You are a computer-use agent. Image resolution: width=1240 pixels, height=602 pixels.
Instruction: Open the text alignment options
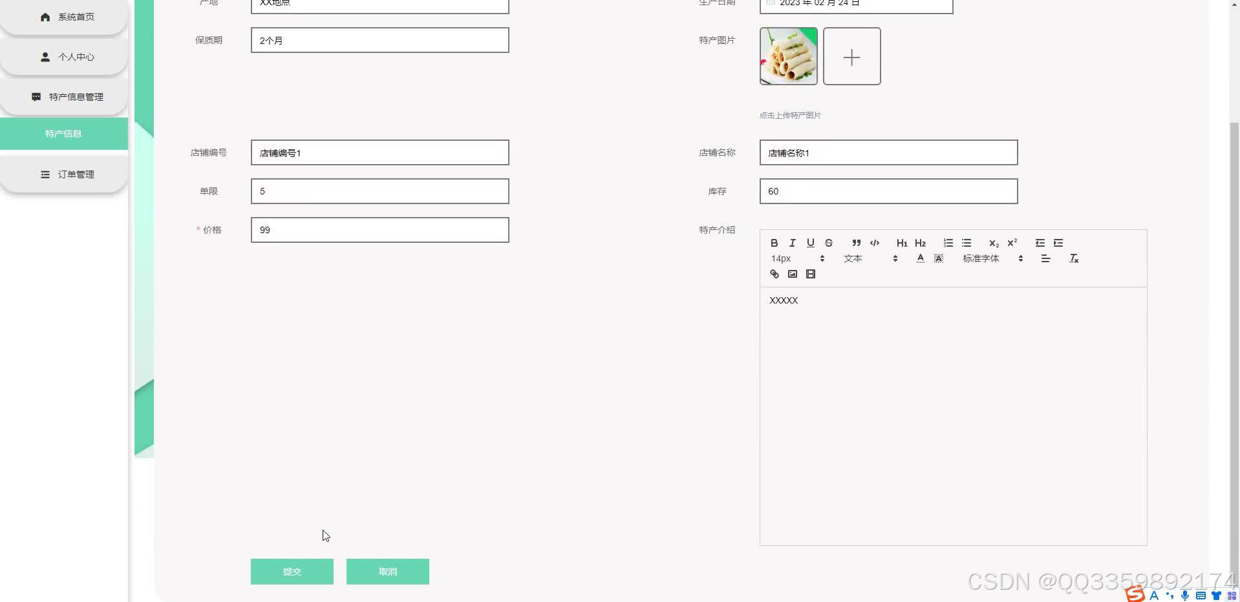coord(1045,258)
